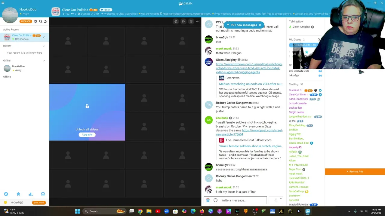Click the credits coin icon
Screen dimensions: 385x216
(5, 202)
